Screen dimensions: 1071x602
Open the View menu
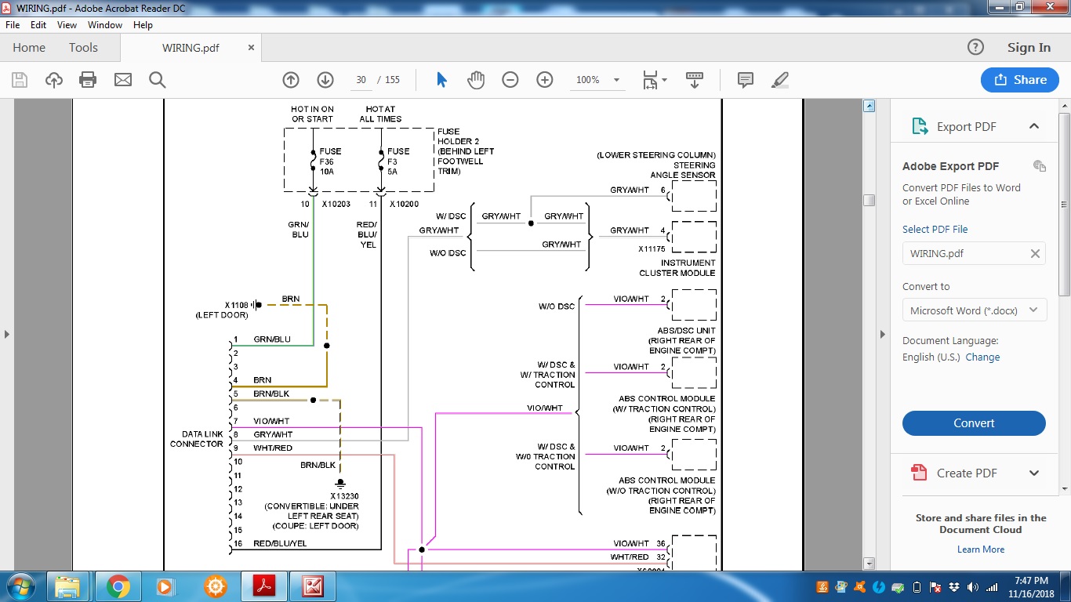coord(67,25)
